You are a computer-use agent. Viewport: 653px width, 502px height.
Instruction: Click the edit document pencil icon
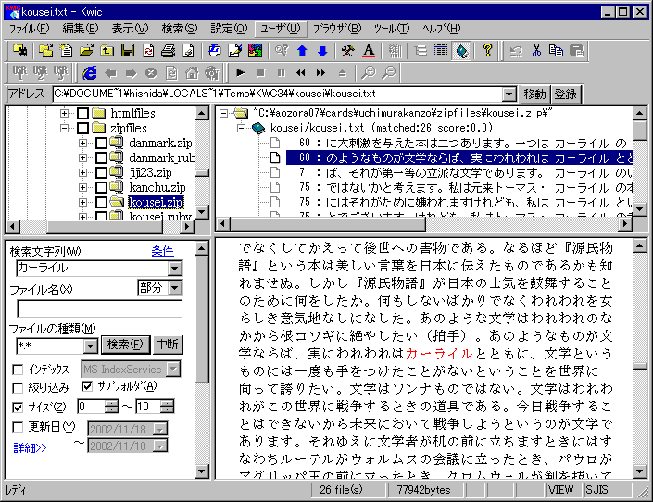(235, 51)
